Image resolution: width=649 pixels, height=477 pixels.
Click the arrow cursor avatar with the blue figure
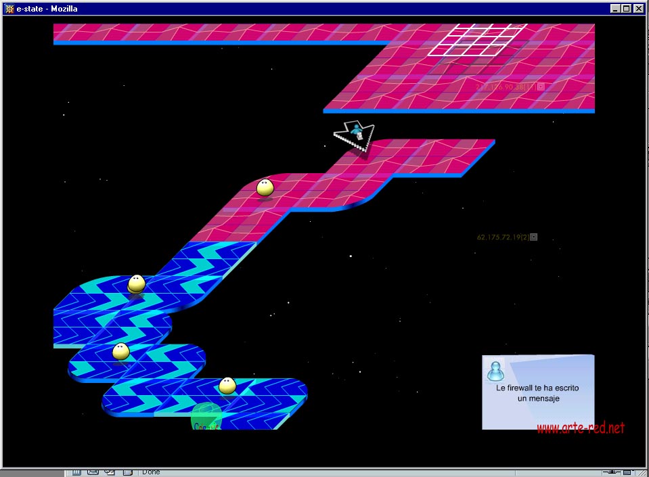click(x=355, y=133)
